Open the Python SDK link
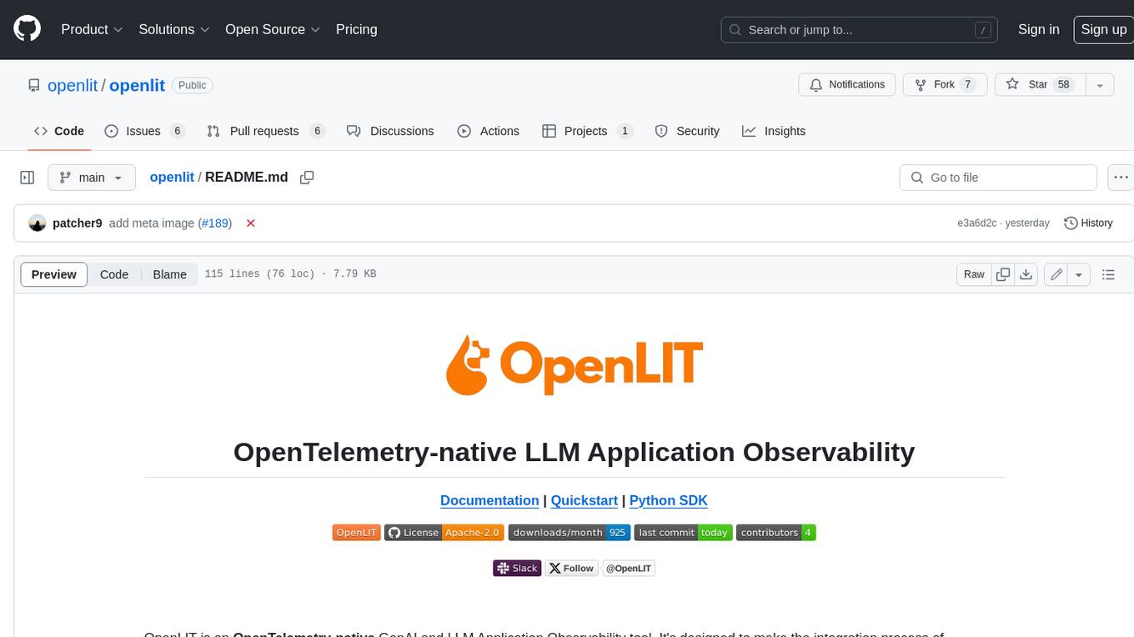Image resolution: width=1134 pixels, height=637 pixels. pos(668,500)
